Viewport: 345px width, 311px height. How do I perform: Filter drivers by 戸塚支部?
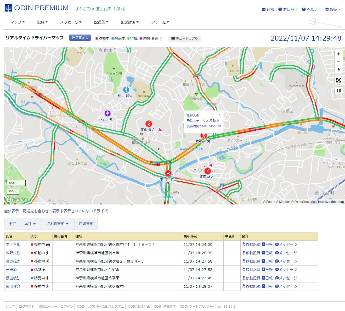[x=86, y=224]
